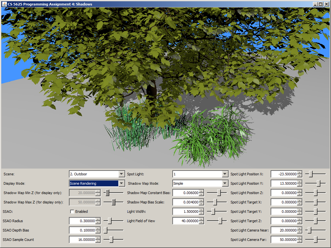331x248 pixels.
Task: Increase Spot Light Position X with up arrow
Action: [x=300, y=172]
